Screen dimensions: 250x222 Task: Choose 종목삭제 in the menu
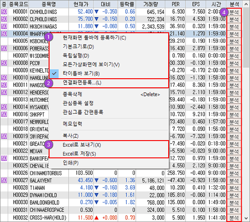pos(72,94)
